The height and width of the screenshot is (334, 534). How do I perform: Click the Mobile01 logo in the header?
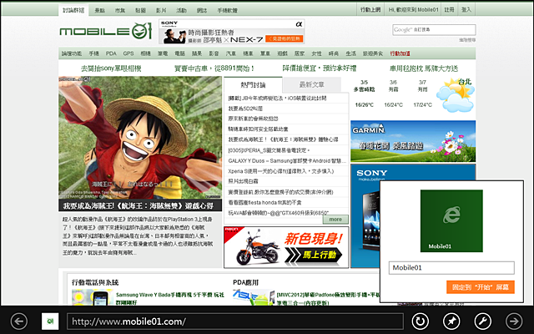click(106, 32)
